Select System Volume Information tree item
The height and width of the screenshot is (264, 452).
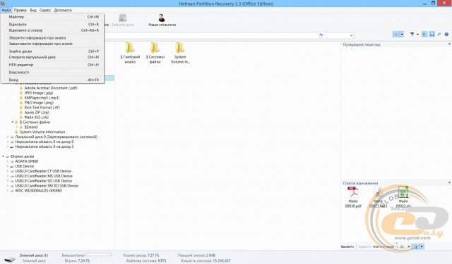(42, 132)
